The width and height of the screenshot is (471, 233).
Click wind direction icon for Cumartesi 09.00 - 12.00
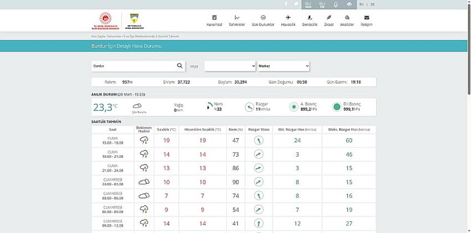tap(259, 223)
